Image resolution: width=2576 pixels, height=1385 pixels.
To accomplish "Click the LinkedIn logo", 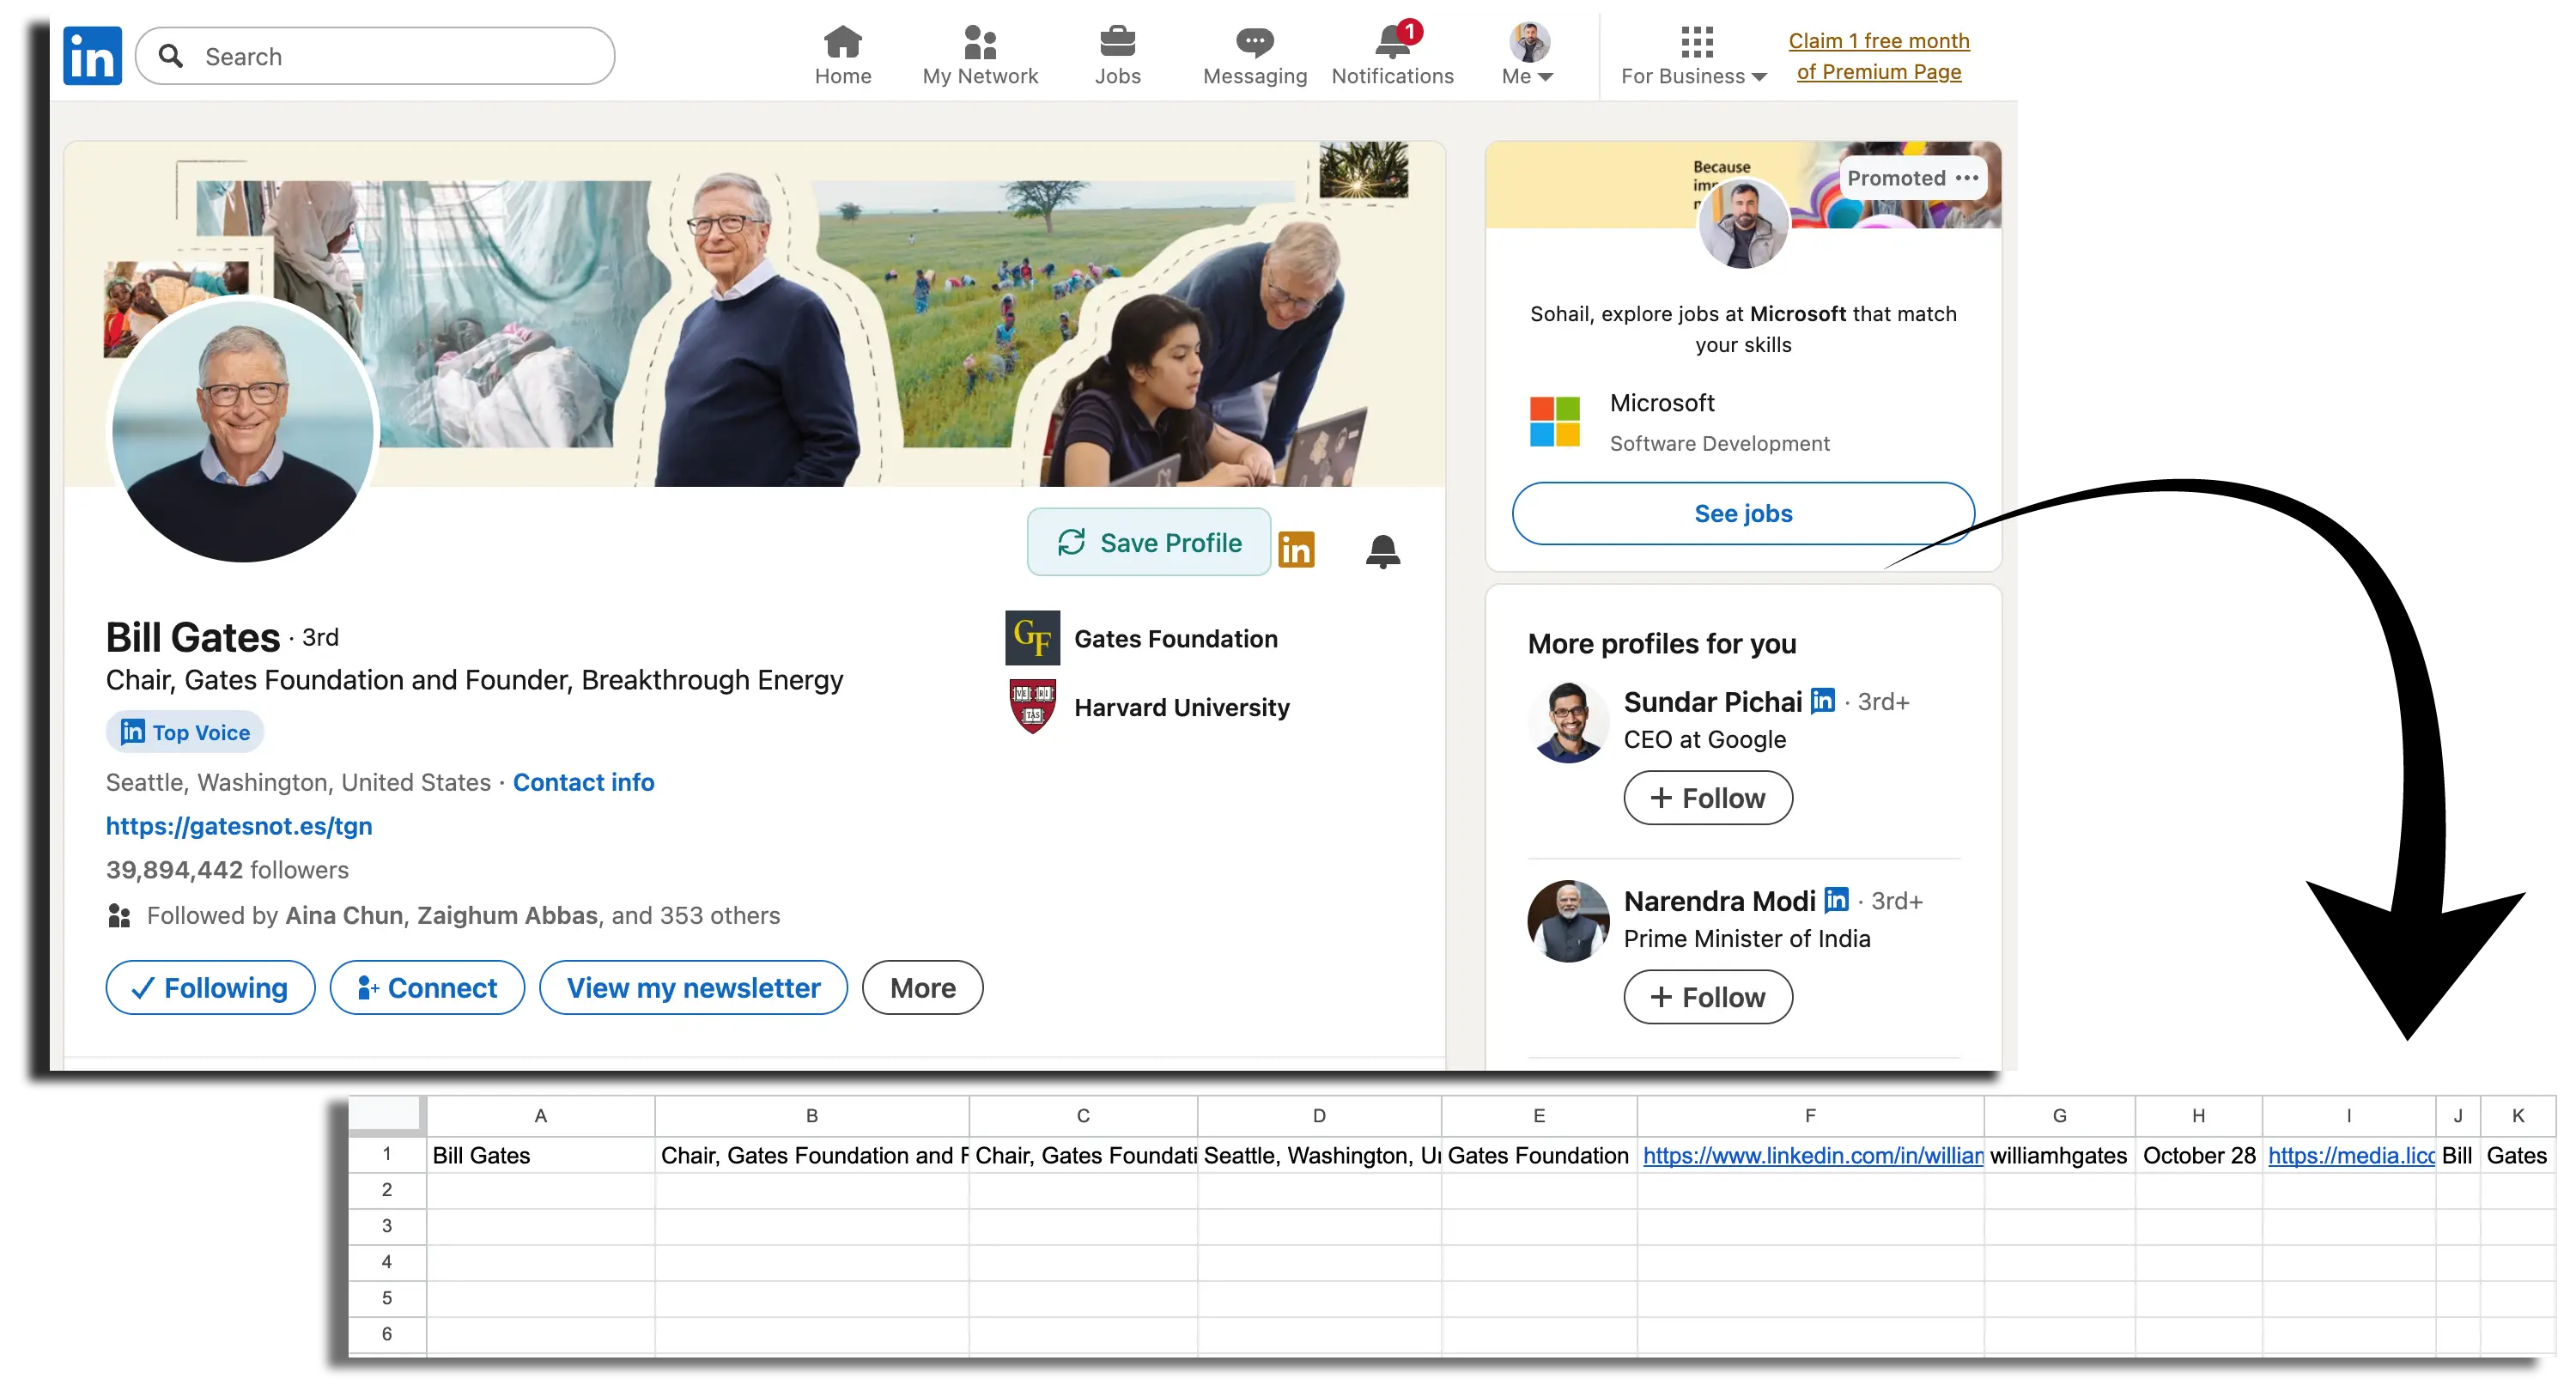I will tap(91, 55).
